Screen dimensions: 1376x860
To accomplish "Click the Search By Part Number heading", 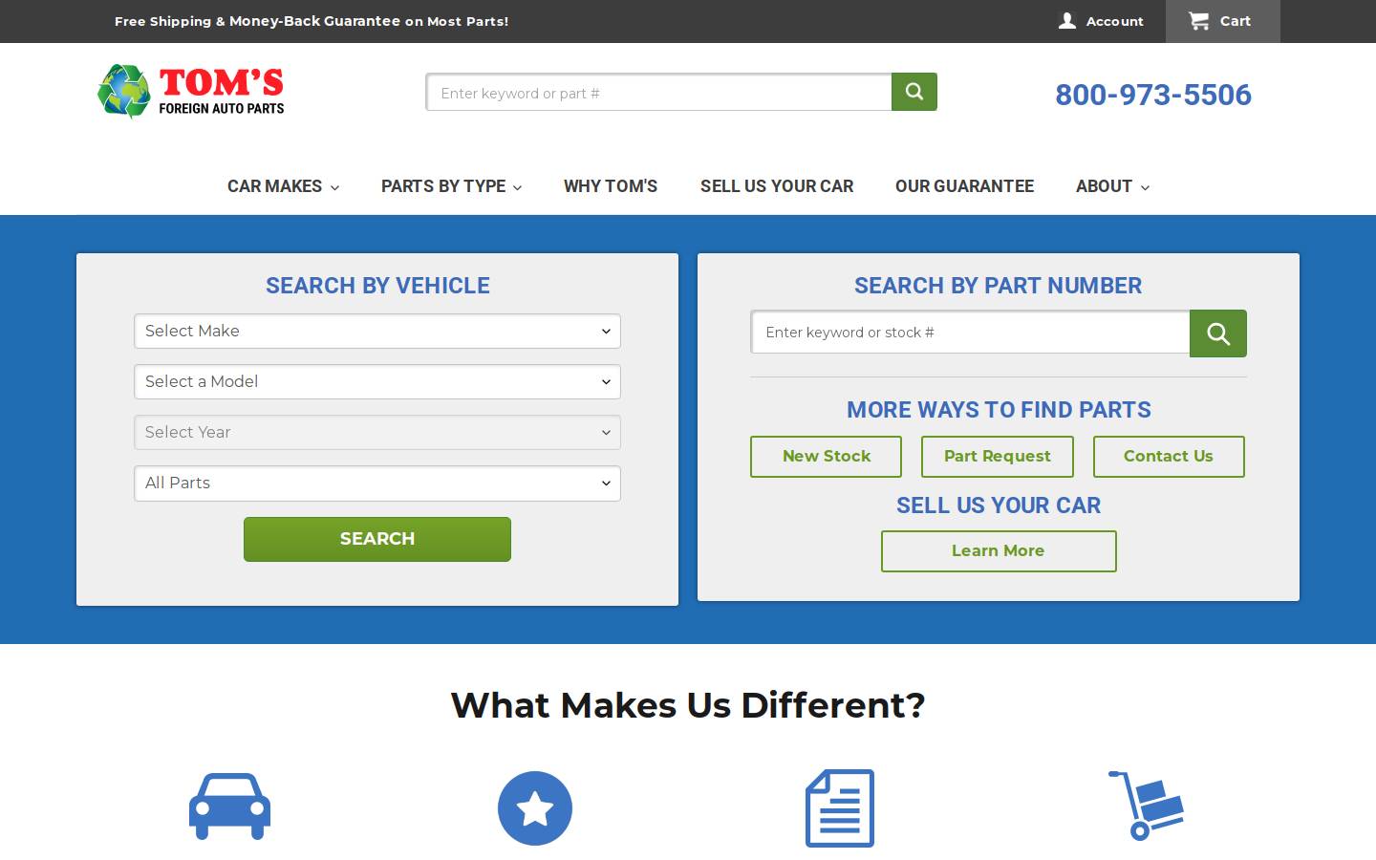I will coord(998,286).
